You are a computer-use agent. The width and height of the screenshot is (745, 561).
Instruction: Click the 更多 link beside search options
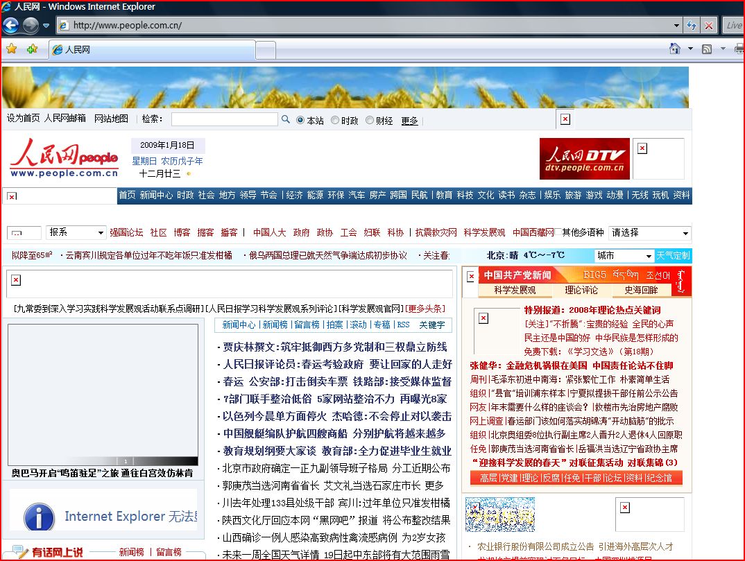[x=409, y=121]
